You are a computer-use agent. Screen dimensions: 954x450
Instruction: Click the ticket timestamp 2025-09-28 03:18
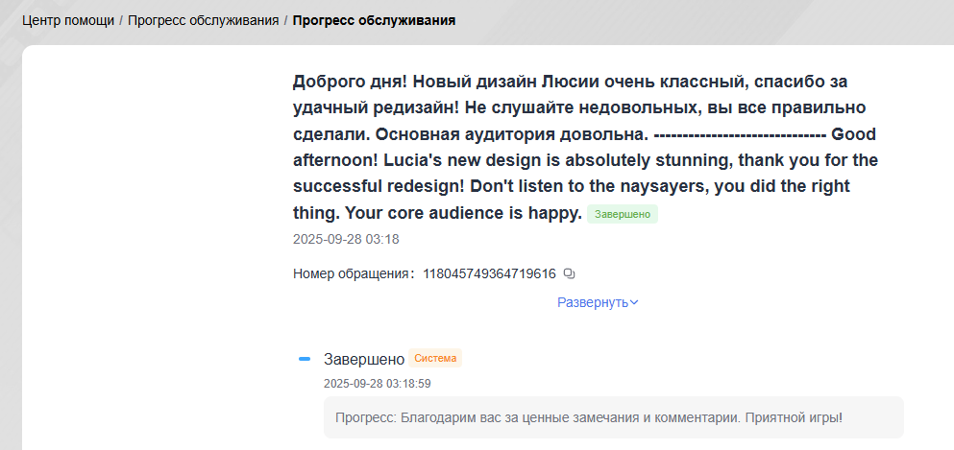coord(346,239)
